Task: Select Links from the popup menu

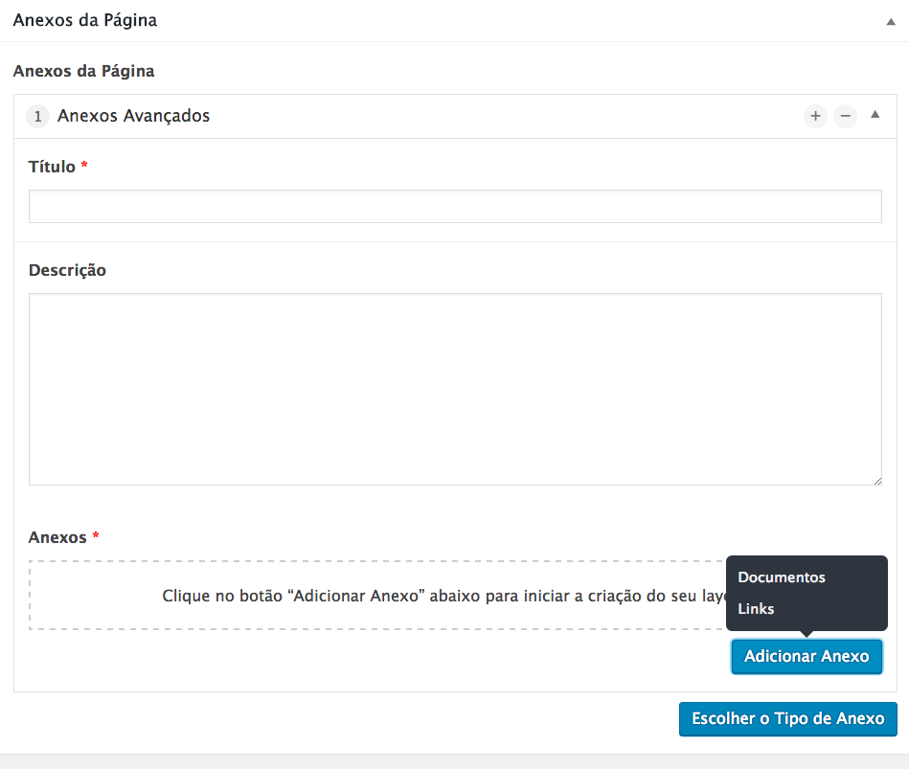Action: pos(756,609)
